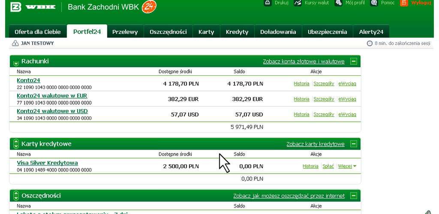Collapse the Rachunki section with minus button

[x=354, y=61]
